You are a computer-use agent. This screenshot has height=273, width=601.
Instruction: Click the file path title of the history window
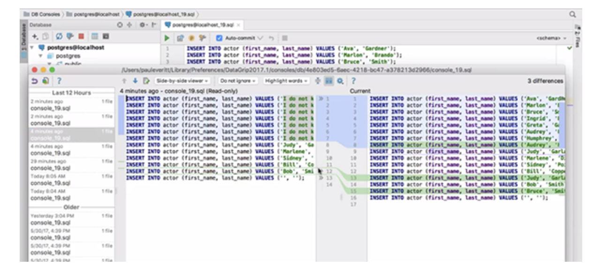point(296,69)
